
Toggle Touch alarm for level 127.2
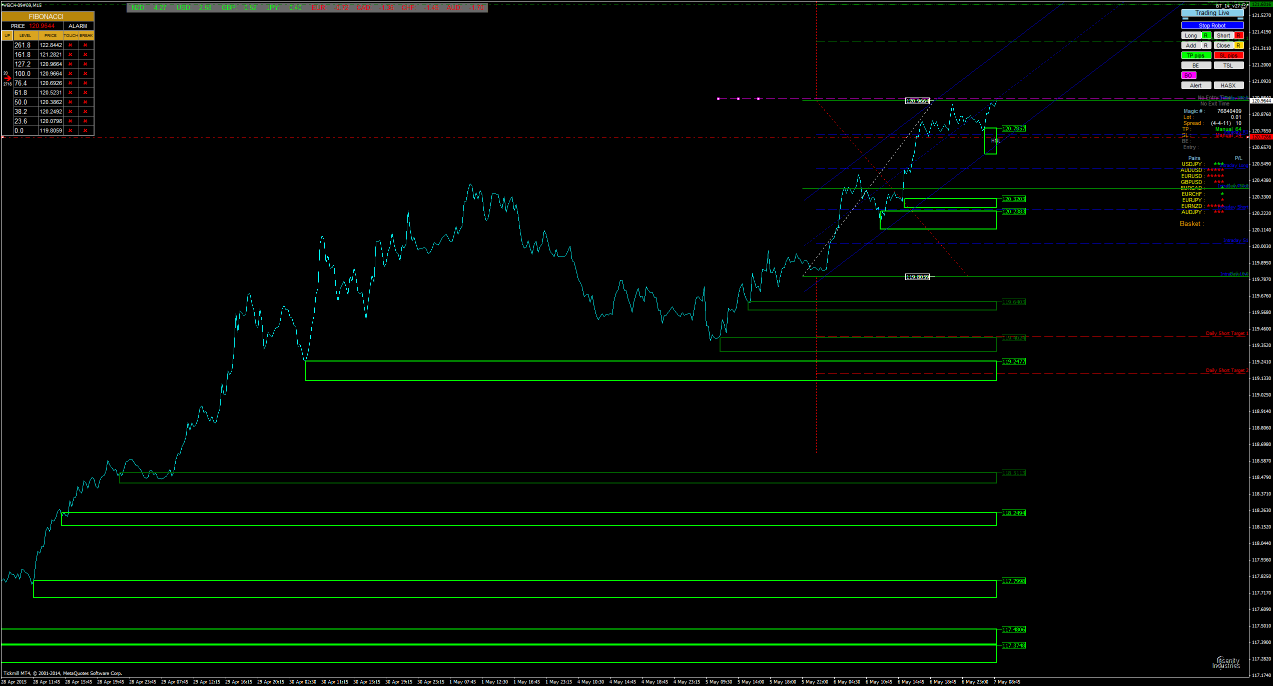pyautogui.click(x=71, y=64)
